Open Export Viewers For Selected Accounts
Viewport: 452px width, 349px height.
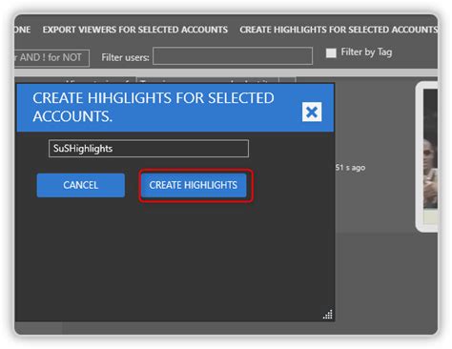click(135, 30)
